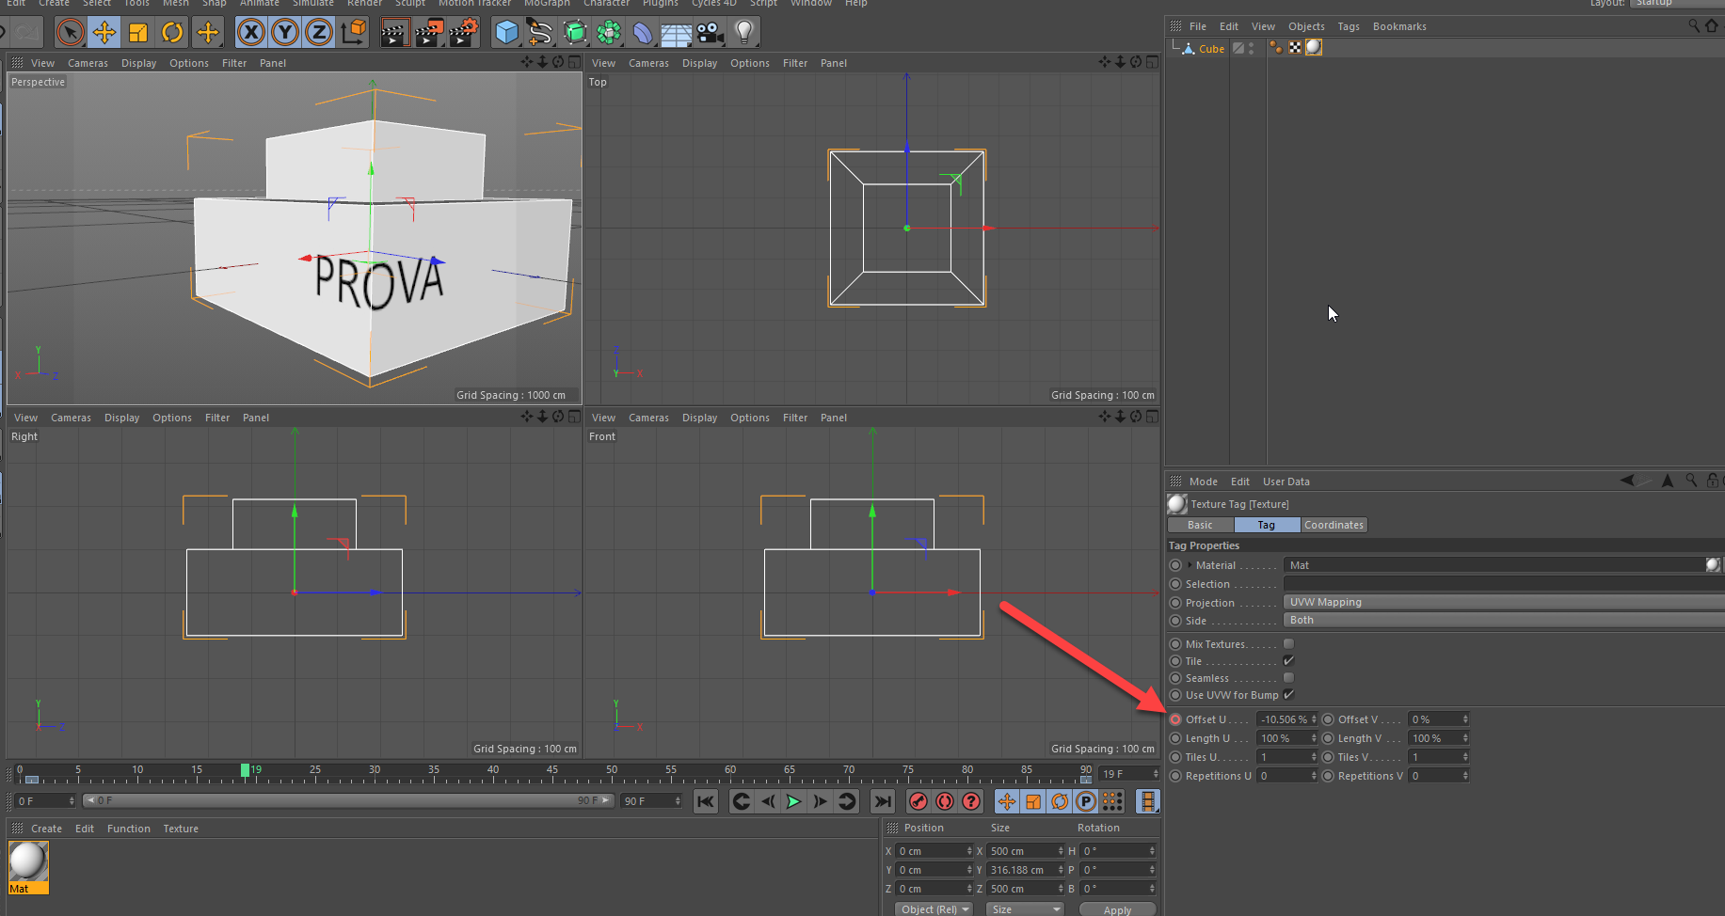Image resolution: width=1725 pixels, height=916 pixels.
Task: Switch to the Basic tab
Action: tap(1200, 525)
